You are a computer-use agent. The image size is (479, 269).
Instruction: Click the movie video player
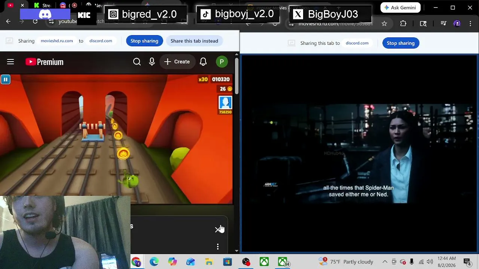click(359, 153)
